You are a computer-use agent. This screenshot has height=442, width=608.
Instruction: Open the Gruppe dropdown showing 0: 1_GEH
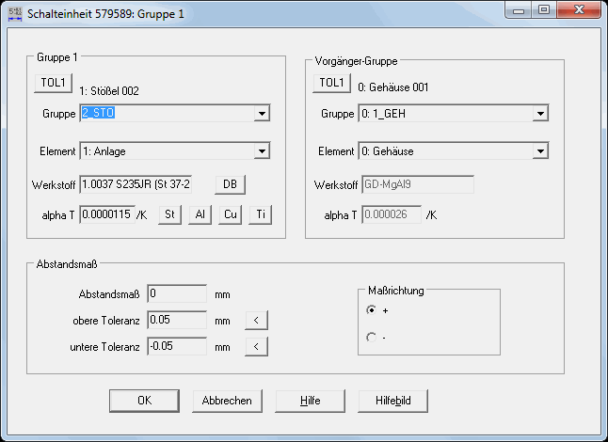pyautogui.click(x=540, y=114)
